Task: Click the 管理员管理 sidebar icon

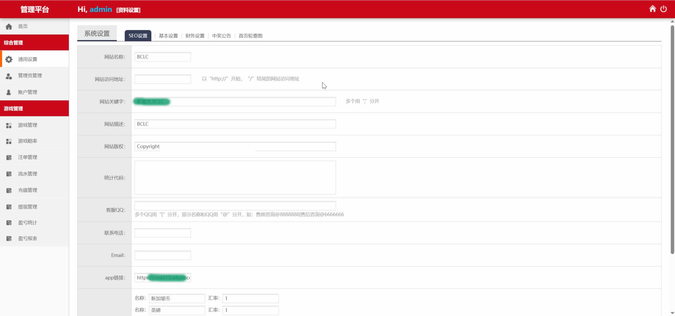Action: coord(9,76)
